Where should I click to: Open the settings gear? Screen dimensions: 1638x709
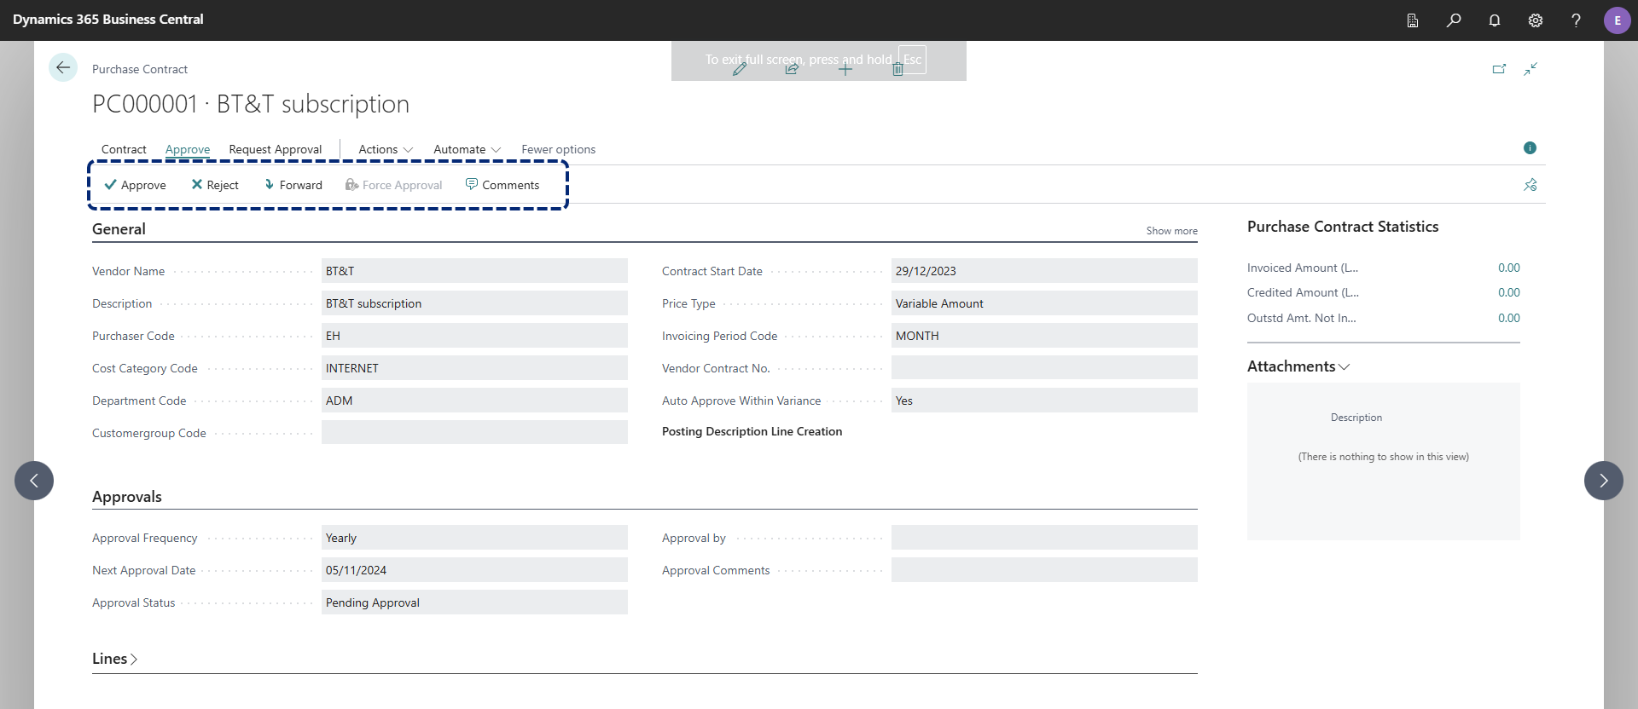[x=1536, y=20]
